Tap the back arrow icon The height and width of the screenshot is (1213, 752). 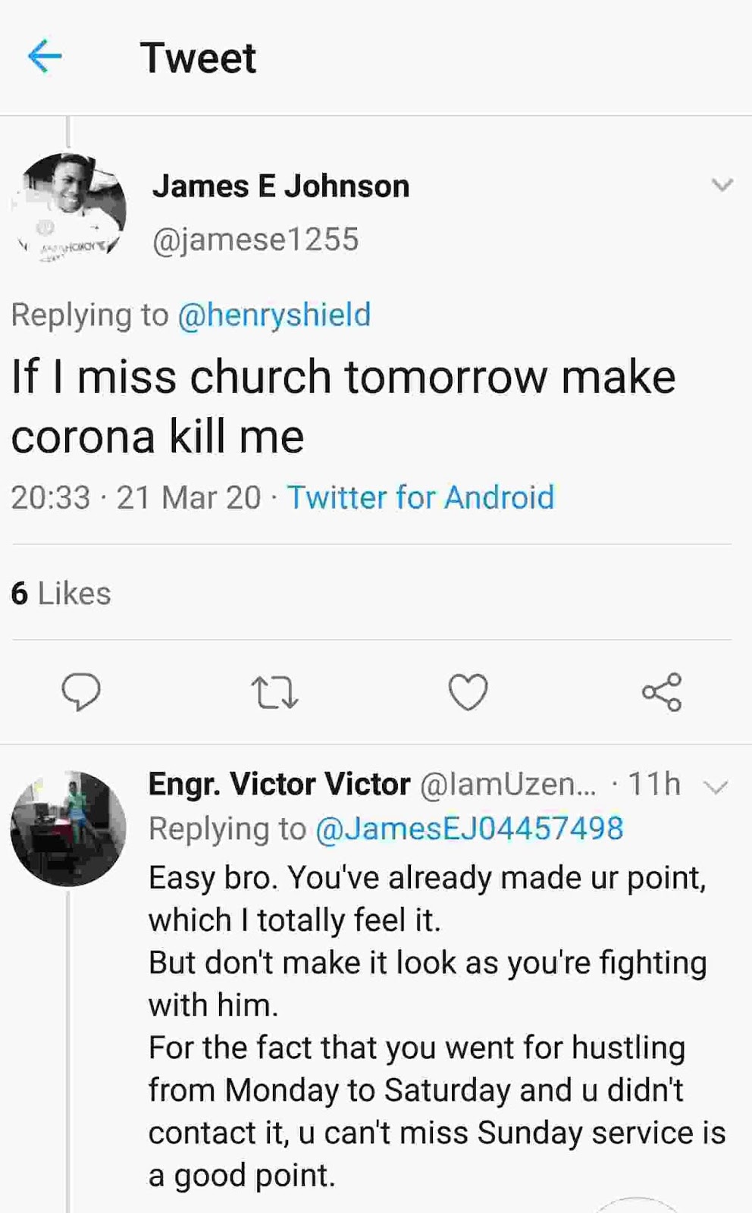44,57
